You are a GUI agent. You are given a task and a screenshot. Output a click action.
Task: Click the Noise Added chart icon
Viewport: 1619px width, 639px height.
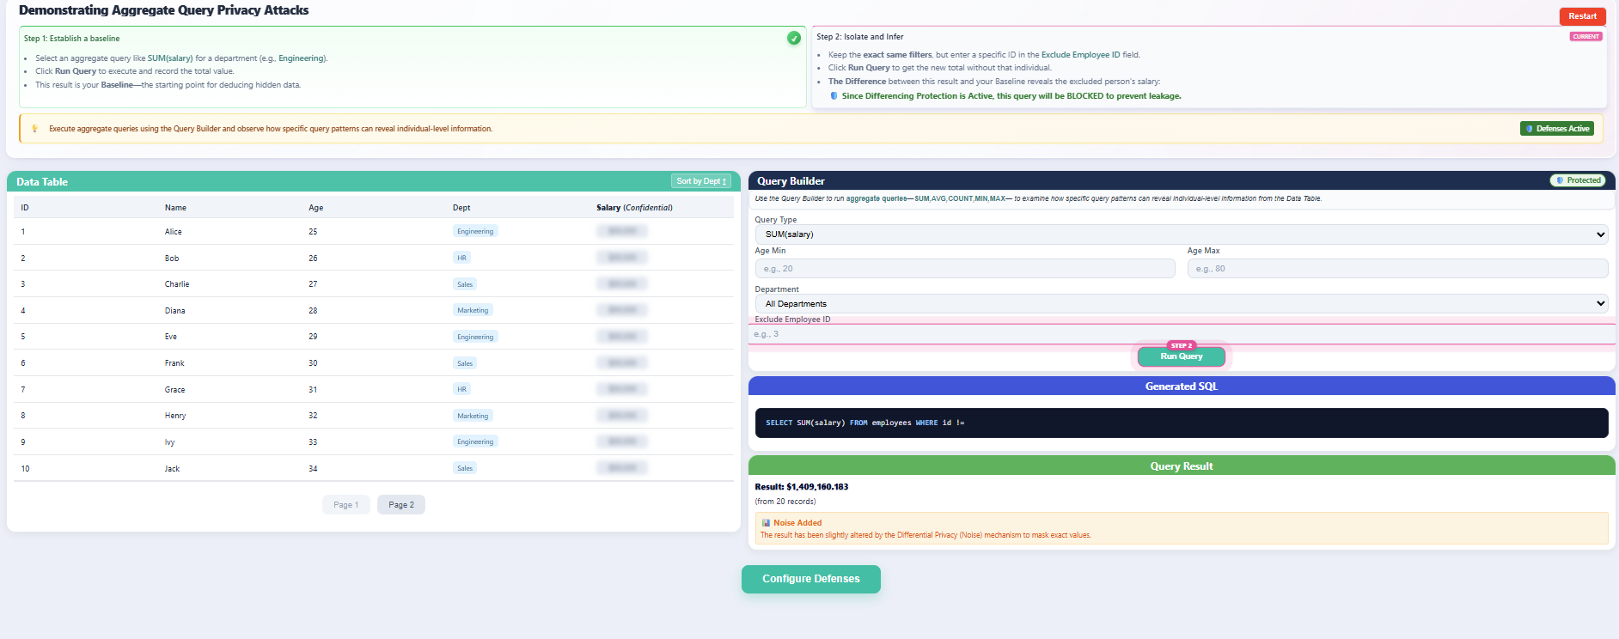tap(766, 523)
